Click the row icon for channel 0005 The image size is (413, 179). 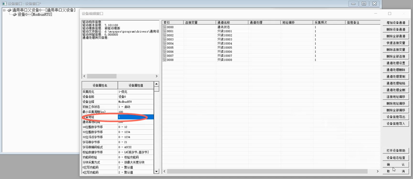pyautogui.click(x=164, y=48)
